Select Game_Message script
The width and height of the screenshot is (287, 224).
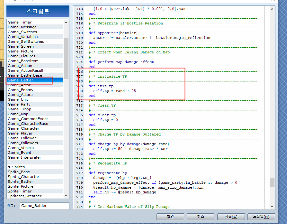tap(35, 27)
